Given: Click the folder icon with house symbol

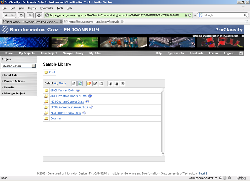Looking at the screenshot, I should point(117,83).
